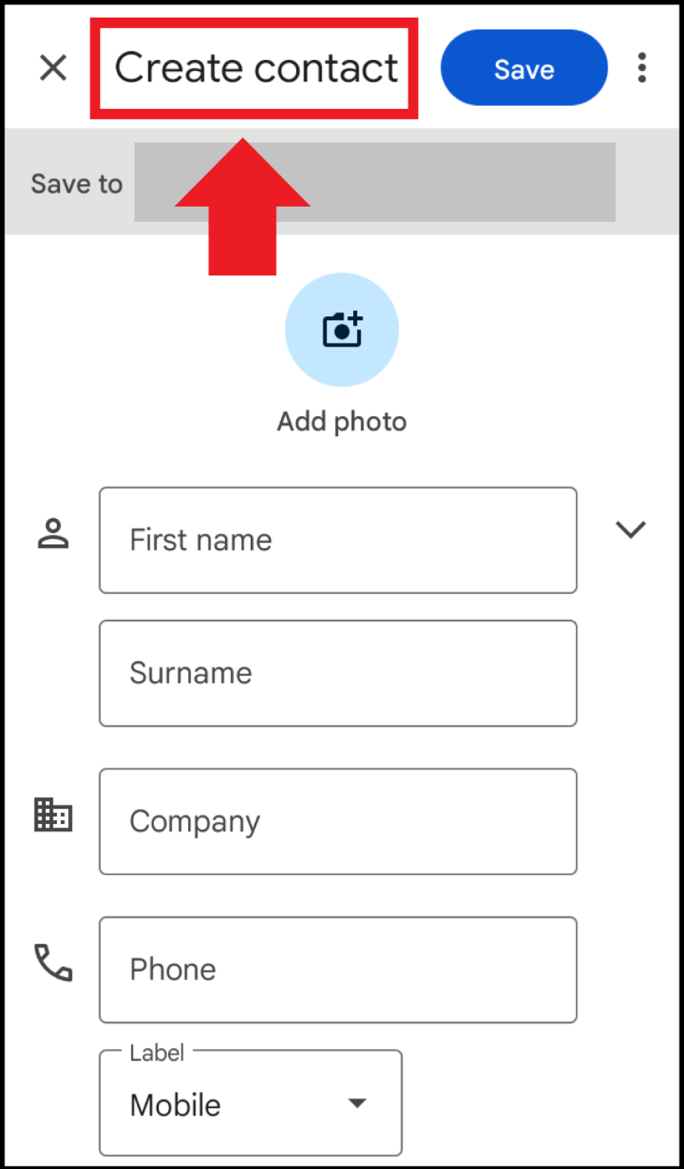
Task: Open the three-dot overflow menu
Action: pos(641,69)
